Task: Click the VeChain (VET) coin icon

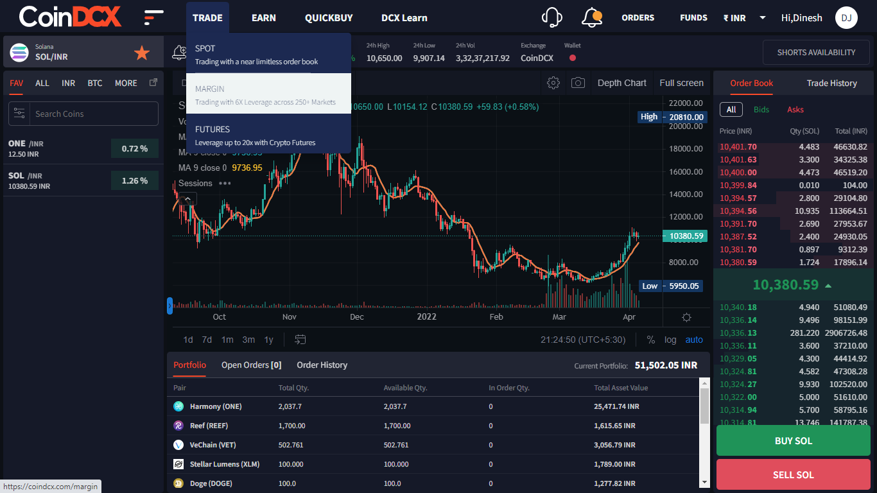Action: pyautogui.click(x=178, y=445)
